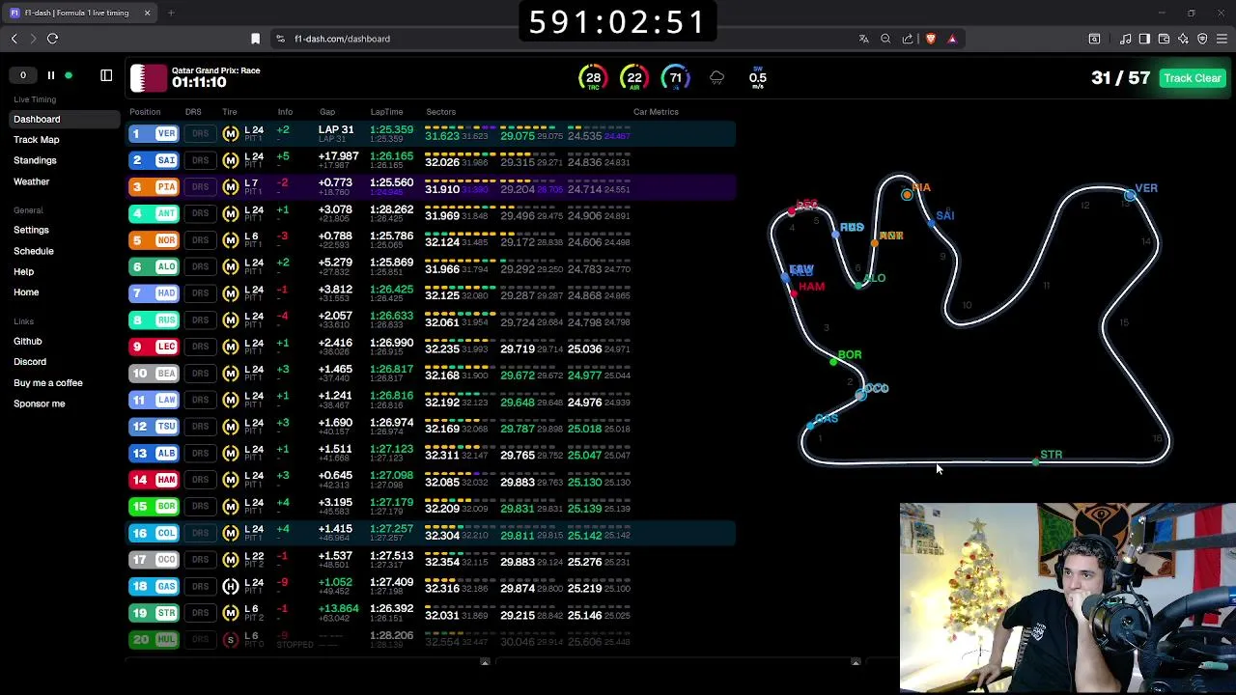Viewport: 1236px width, 695px height.
Task: Open the Dashboard sidebar item
Action: point(66,119)
